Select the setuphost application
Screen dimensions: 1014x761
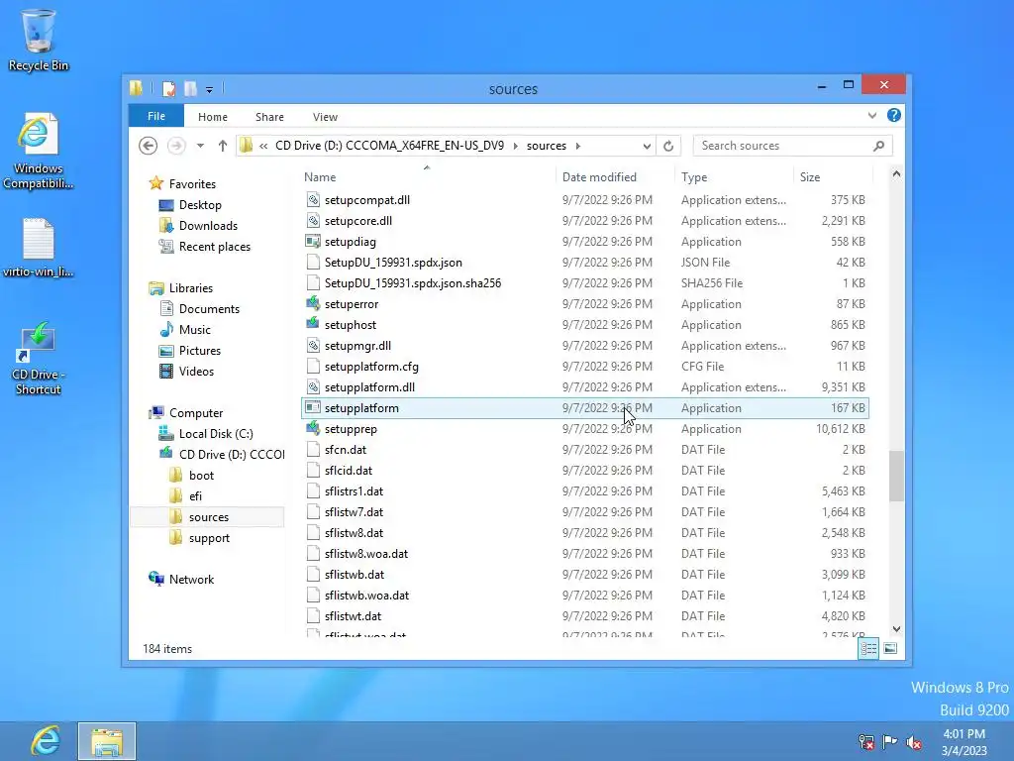585,325
